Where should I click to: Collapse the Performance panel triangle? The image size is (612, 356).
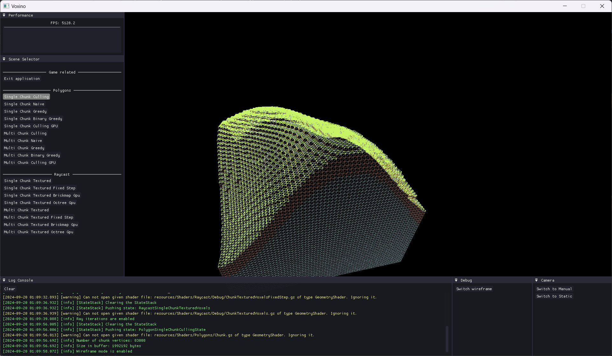(4, 15)
